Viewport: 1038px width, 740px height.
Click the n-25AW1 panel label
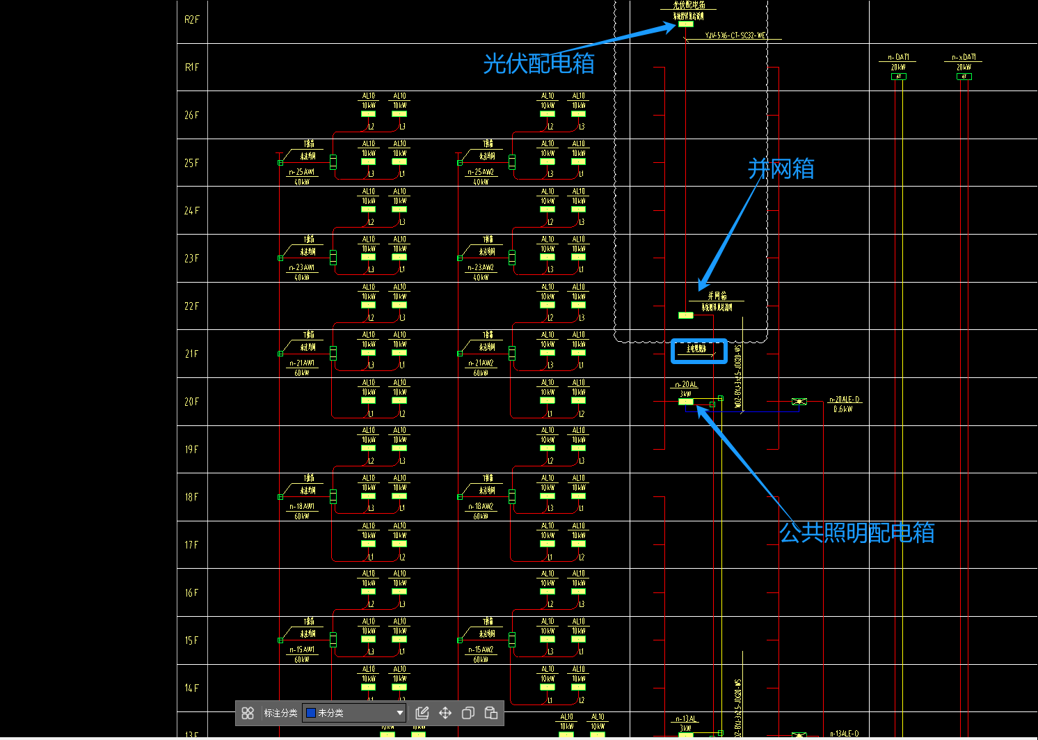[302, 172]
